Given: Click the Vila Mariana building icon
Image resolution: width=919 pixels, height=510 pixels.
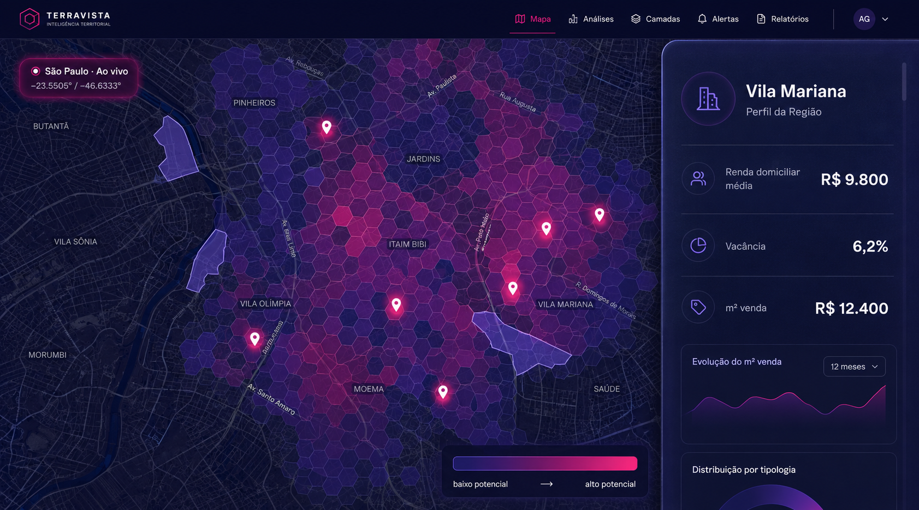Looking at the screenshot, I should 708,99.
